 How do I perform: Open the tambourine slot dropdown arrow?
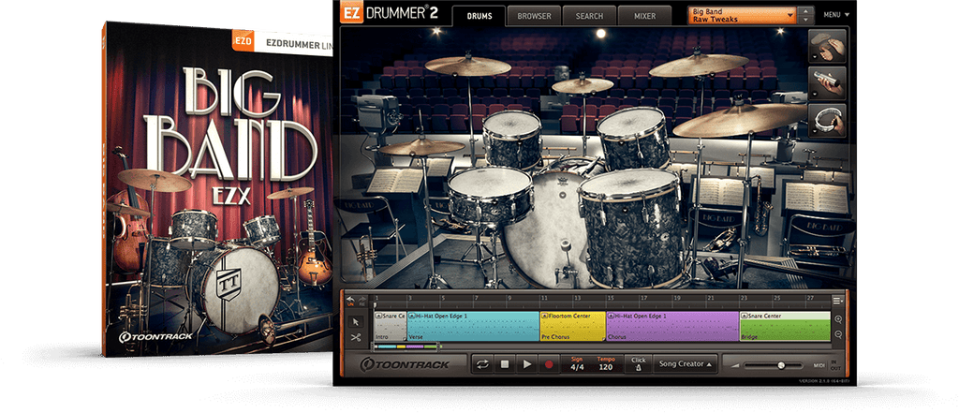click(814, 131)
